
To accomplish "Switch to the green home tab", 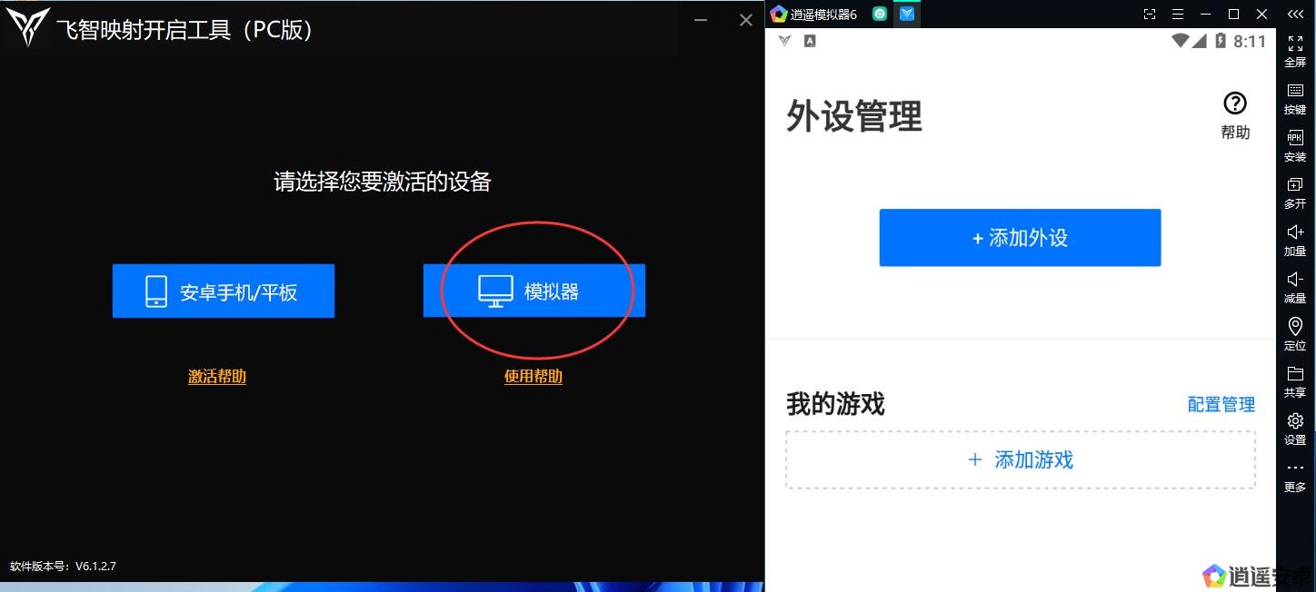I will [x=880, y=14].
